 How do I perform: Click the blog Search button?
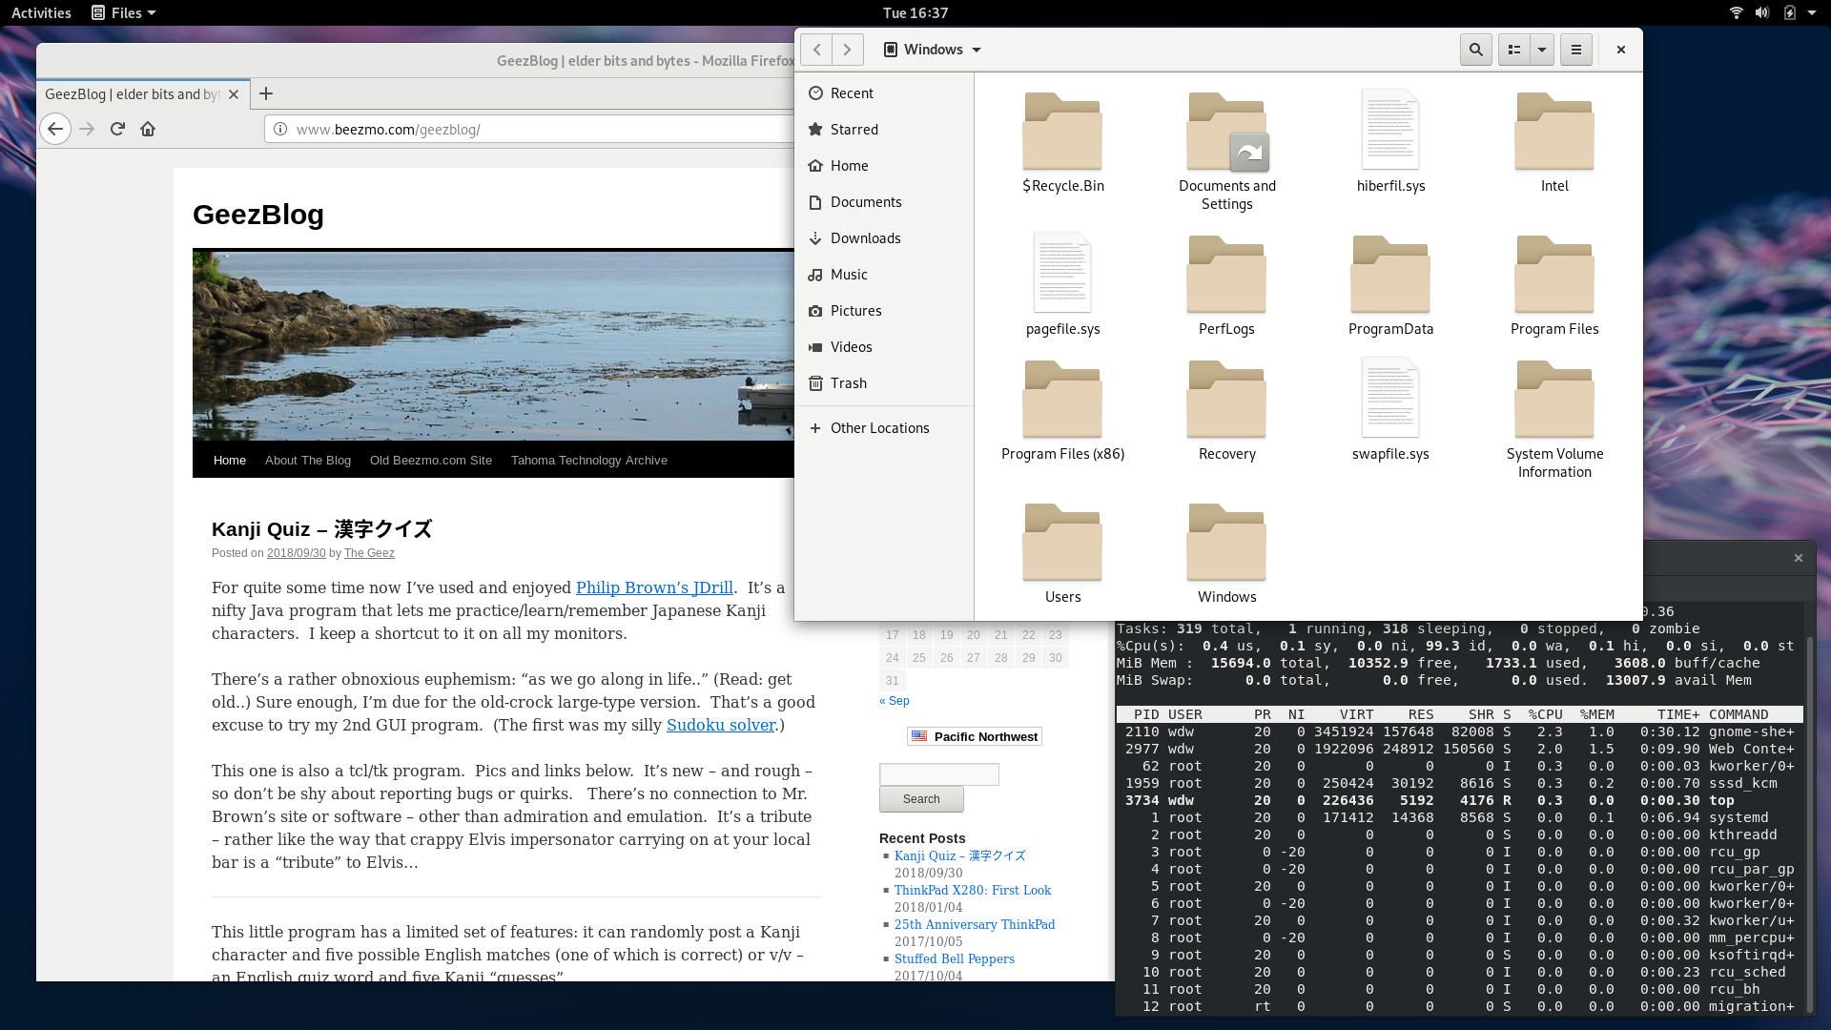920,799
